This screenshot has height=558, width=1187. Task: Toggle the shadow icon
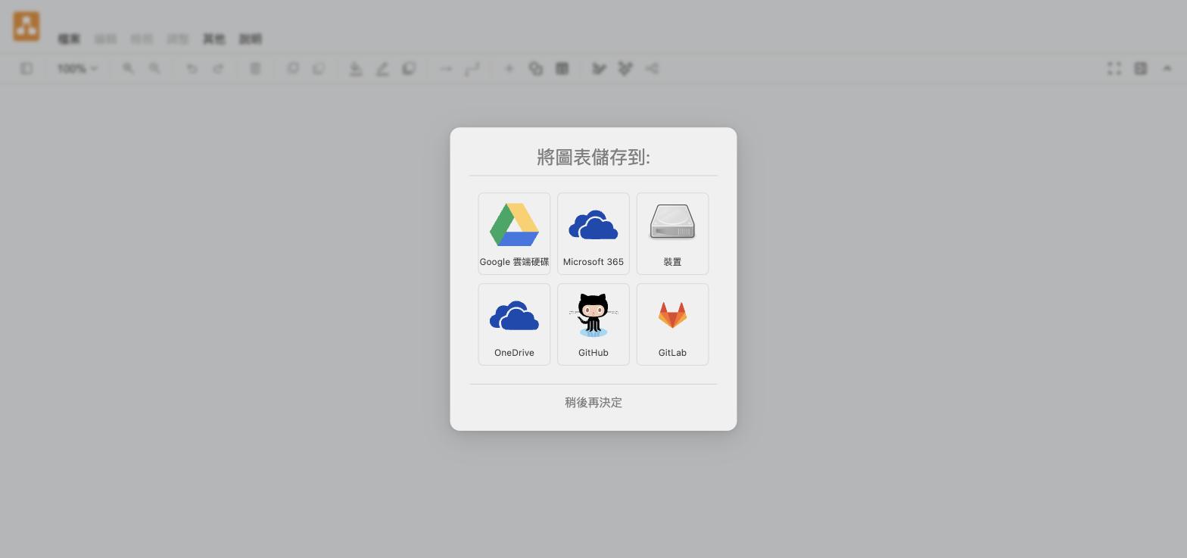[x=409, y=68]
